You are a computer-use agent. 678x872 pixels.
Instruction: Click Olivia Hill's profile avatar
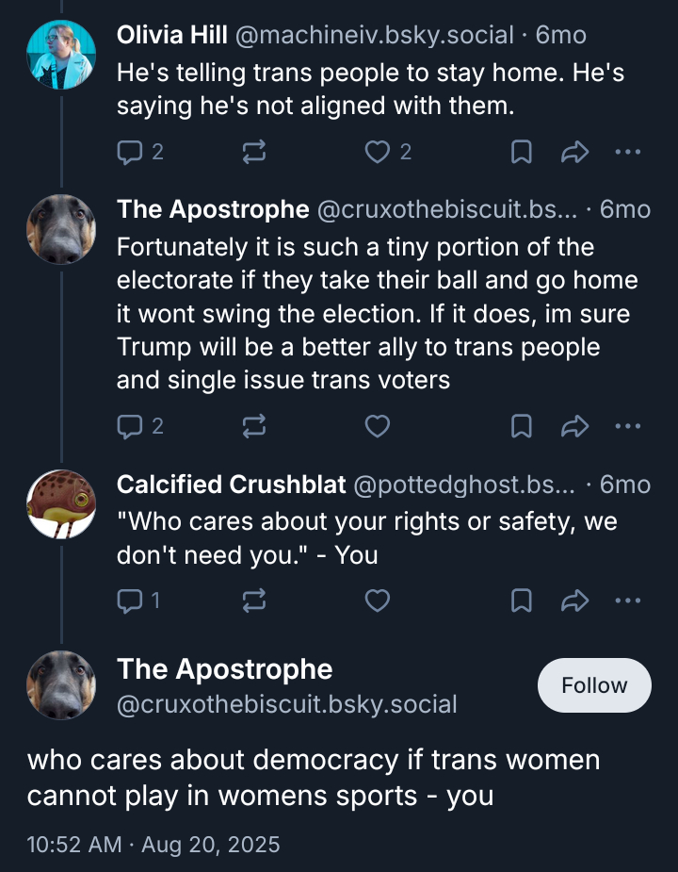pyautogui.click(x=61, y=52)
